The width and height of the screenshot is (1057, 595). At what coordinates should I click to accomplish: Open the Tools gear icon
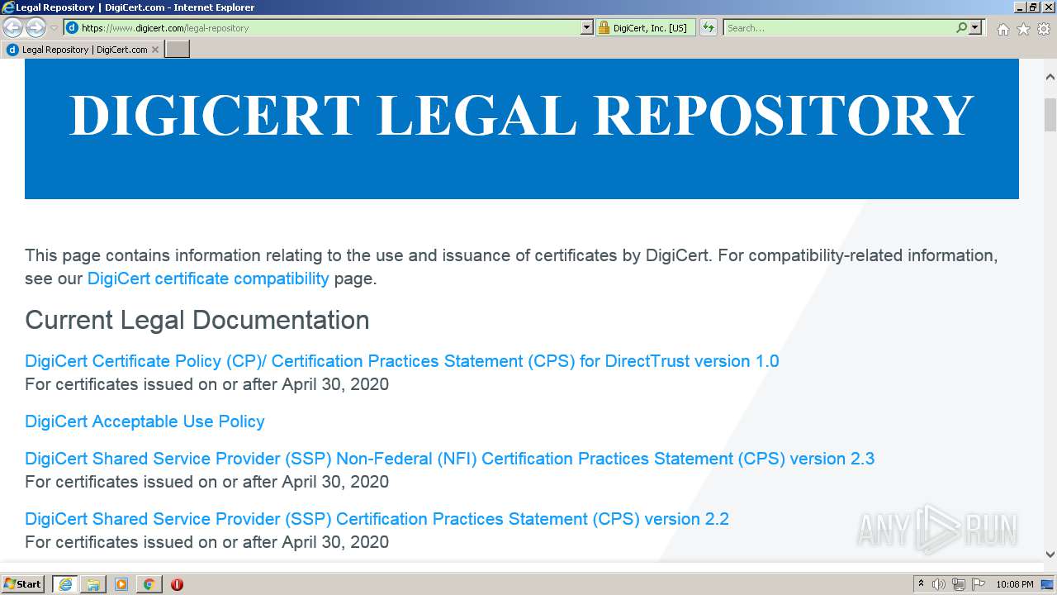1044,29
